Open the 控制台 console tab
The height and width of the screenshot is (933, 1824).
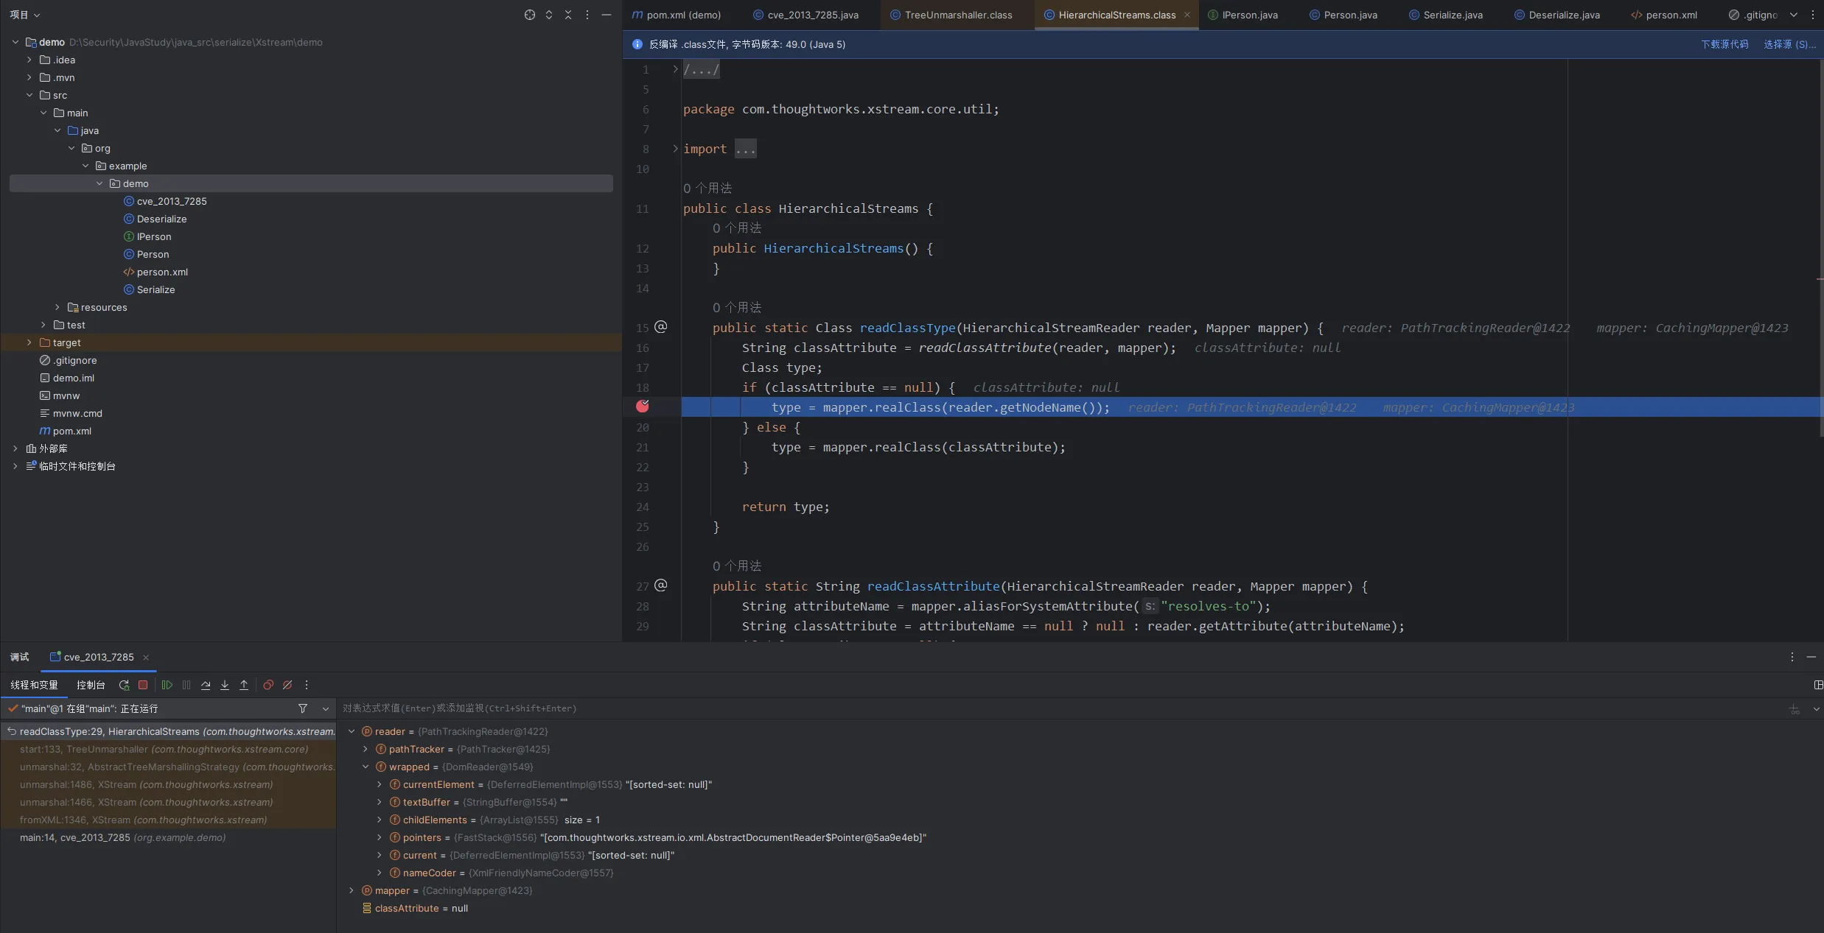click(91, 685)
